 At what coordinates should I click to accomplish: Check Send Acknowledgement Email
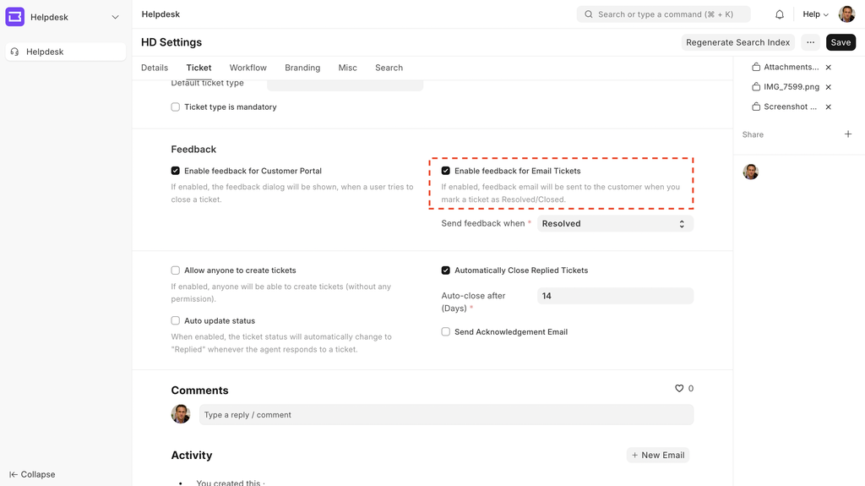[446, 332]
